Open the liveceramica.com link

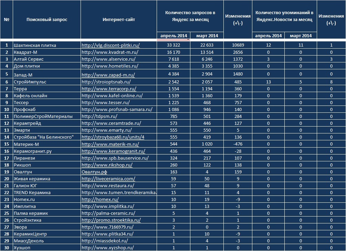108,179
